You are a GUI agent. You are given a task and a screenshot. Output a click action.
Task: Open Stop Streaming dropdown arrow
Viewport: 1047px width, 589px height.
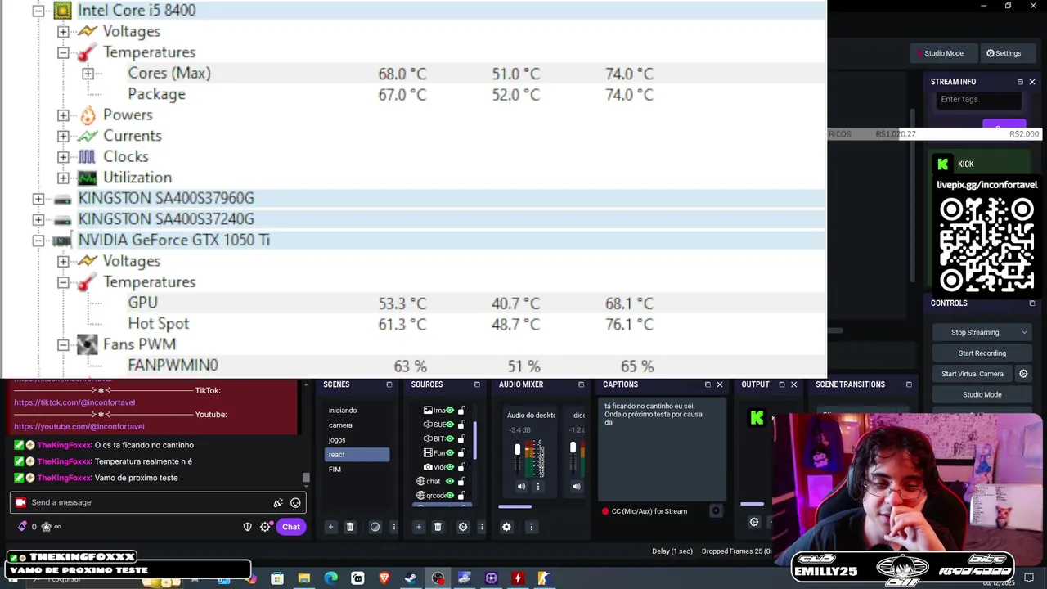point(1024,332)
